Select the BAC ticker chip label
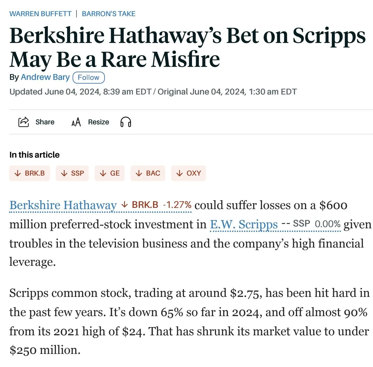Image resolution: width=373 pixels, height=367 pixels. tap(153, 173)
